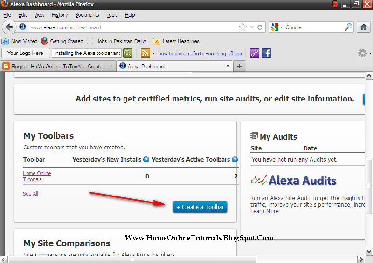The width and height of the screenshot is (373, 263).
Task: Show help for Yesterday's Active Toolbars
Action: pos(235,159)
